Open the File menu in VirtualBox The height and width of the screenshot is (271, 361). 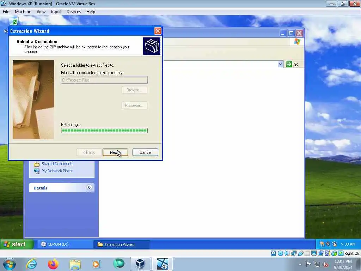[6, 12]
